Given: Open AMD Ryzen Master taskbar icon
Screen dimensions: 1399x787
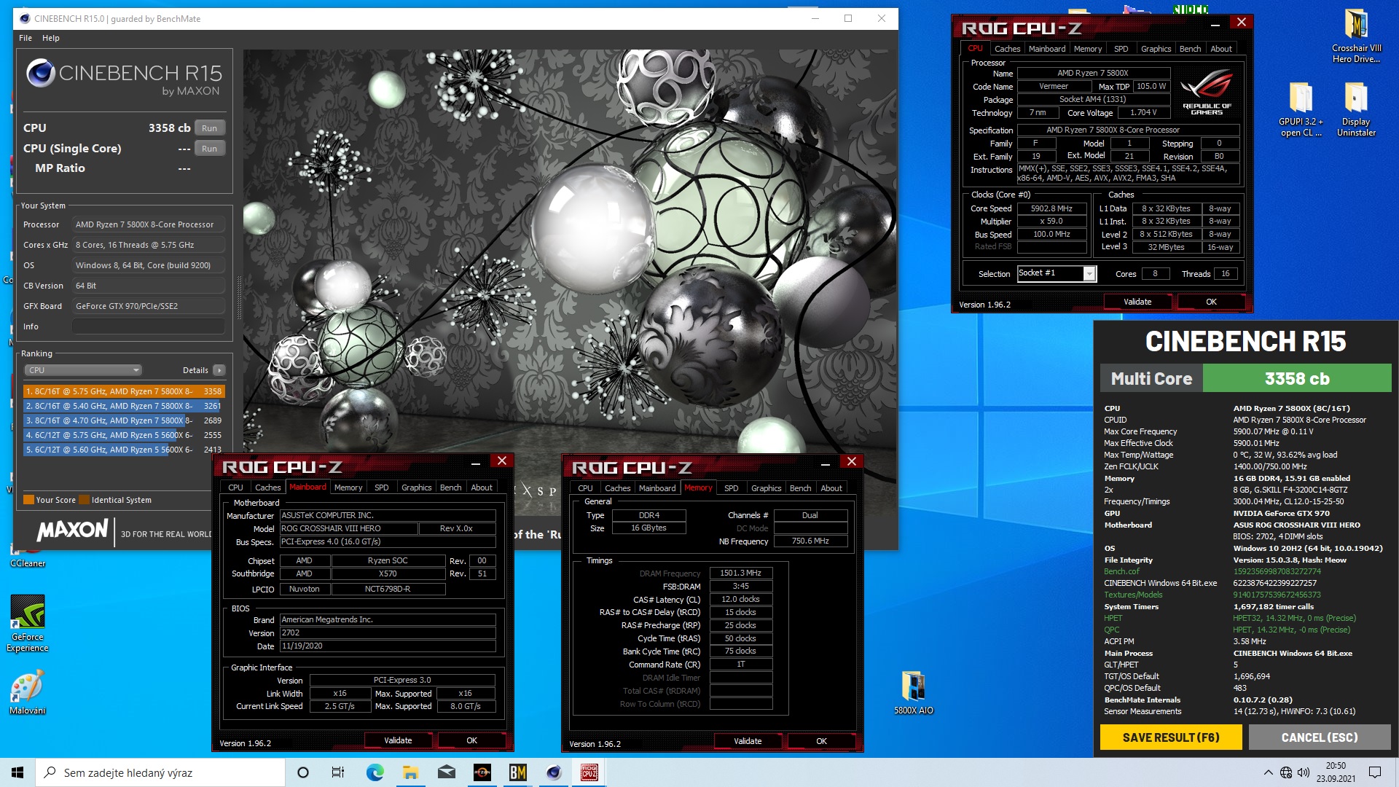Looking at the screenshot, I should tap(482, 772).
